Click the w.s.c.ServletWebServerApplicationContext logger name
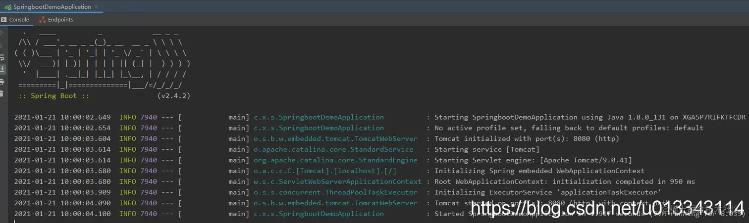 point(337,181)
